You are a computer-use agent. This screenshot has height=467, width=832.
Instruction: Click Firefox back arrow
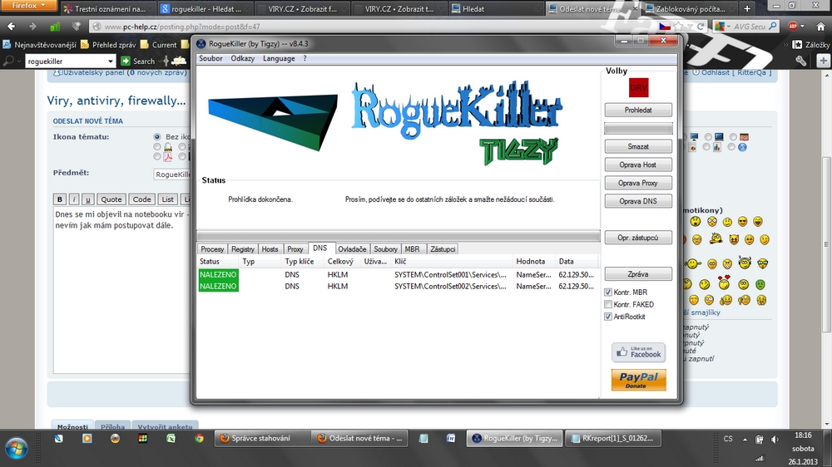[x=11, y=26]
